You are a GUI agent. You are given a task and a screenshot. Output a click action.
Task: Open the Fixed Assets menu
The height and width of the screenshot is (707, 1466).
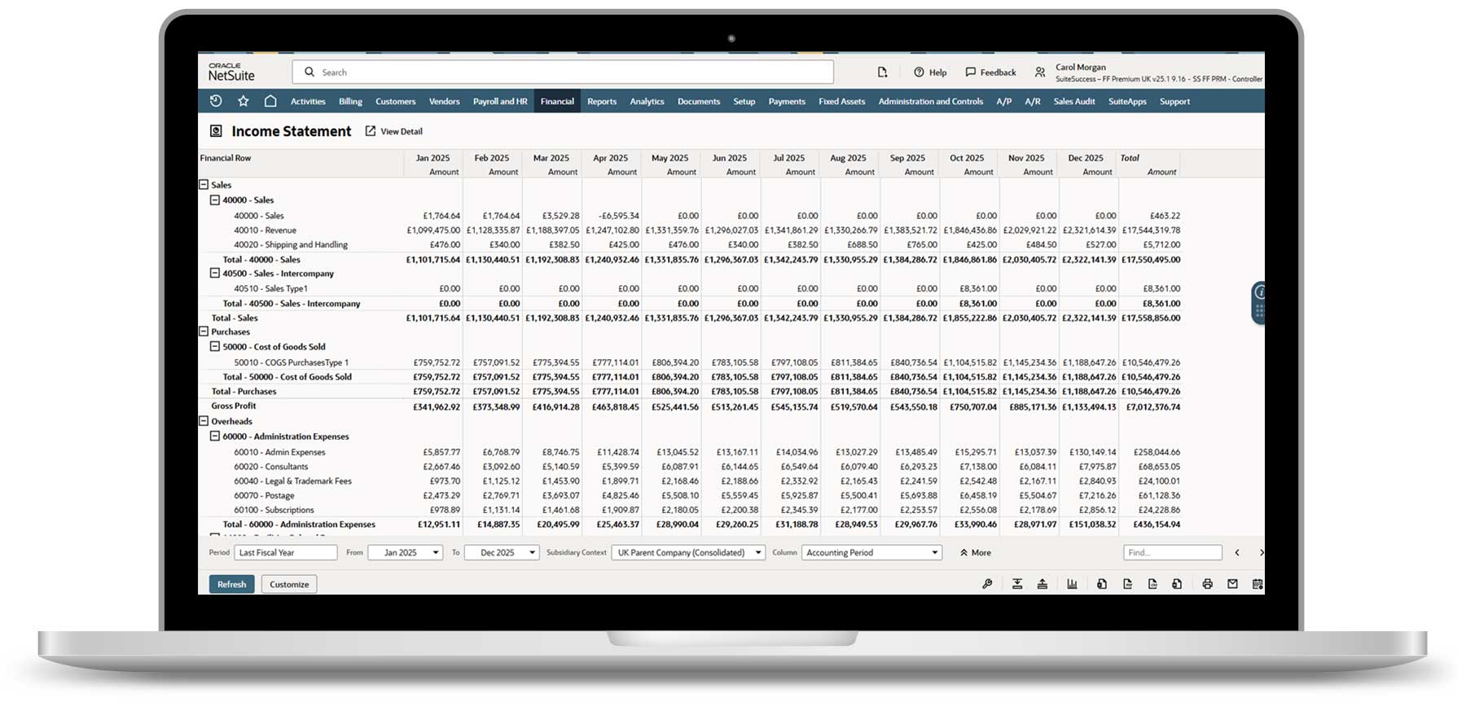coord(841,102)
